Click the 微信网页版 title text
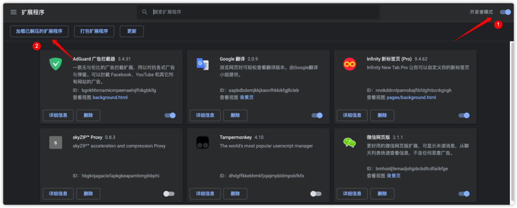The image size is (517, 208). pyautogui.click(x=378, y=137)
